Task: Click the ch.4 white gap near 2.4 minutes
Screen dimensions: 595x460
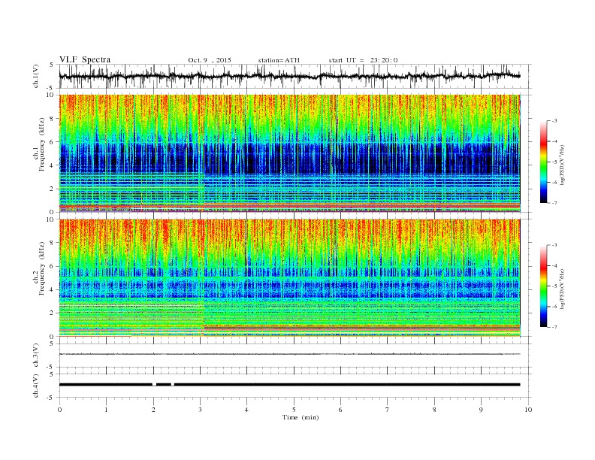Action: [173, 385]
